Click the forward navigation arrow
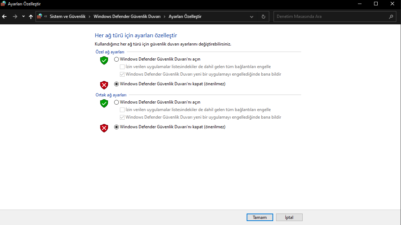The width and height of the screenshot is (401, 225). [15, 16]
